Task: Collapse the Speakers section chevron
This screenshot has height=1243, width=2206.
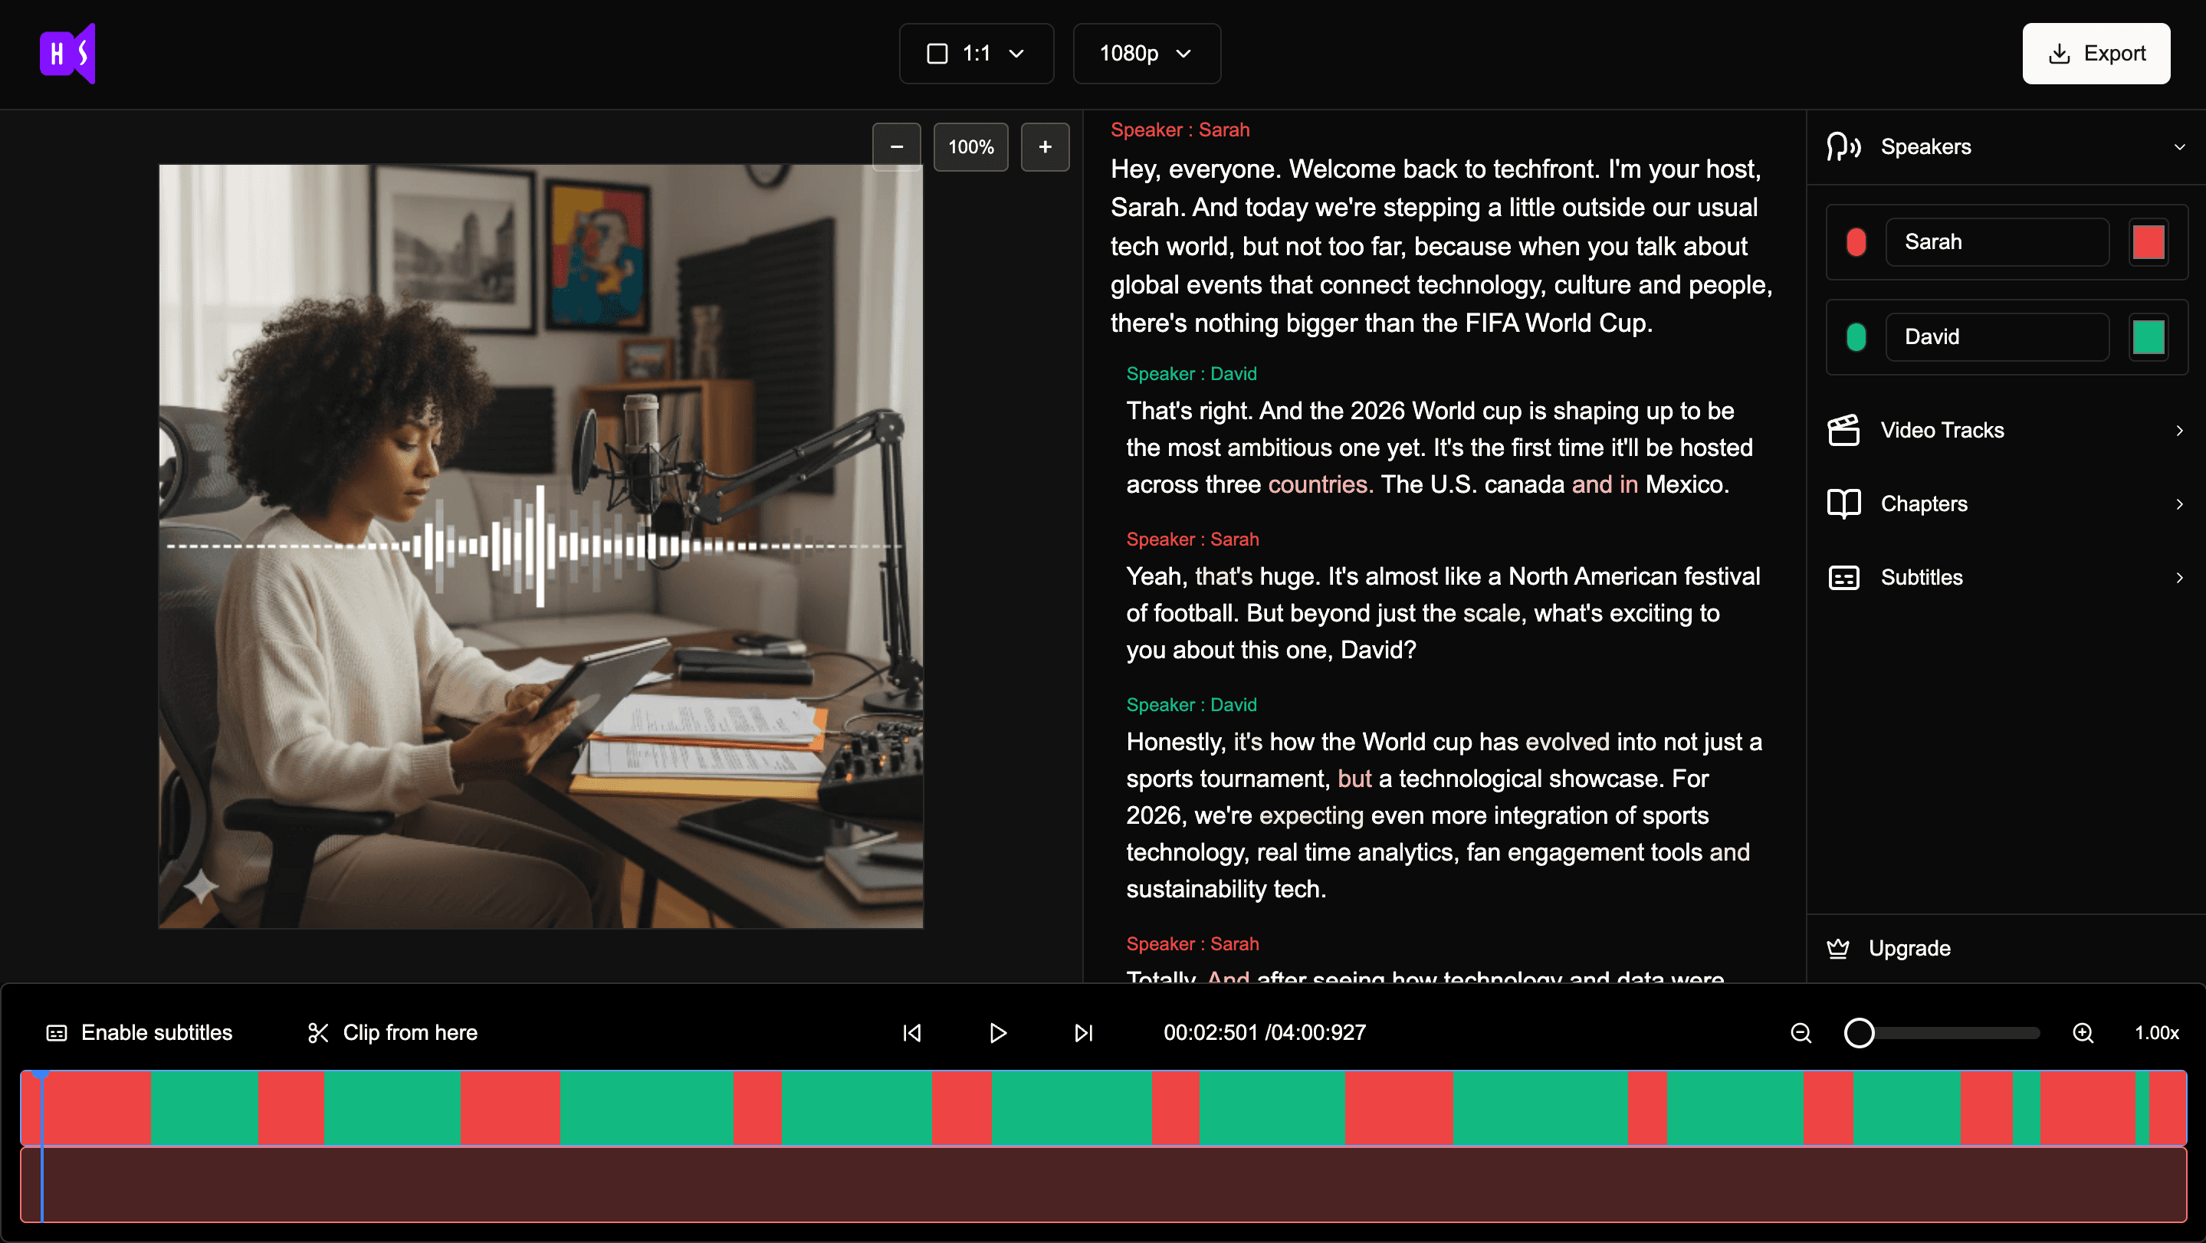Action: [x=2179, y=146]
